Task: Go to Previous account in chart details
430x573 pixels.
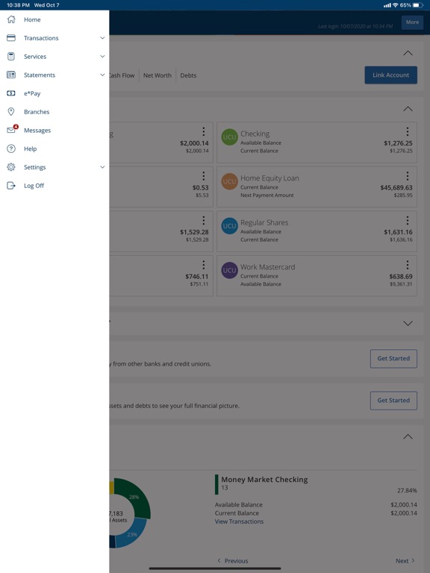Action: (x=233, y=560)
